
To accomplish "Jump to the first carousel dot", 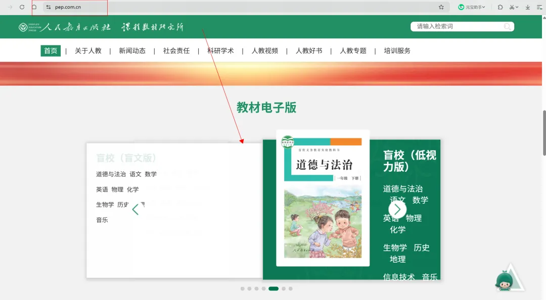I will point(242,288).
